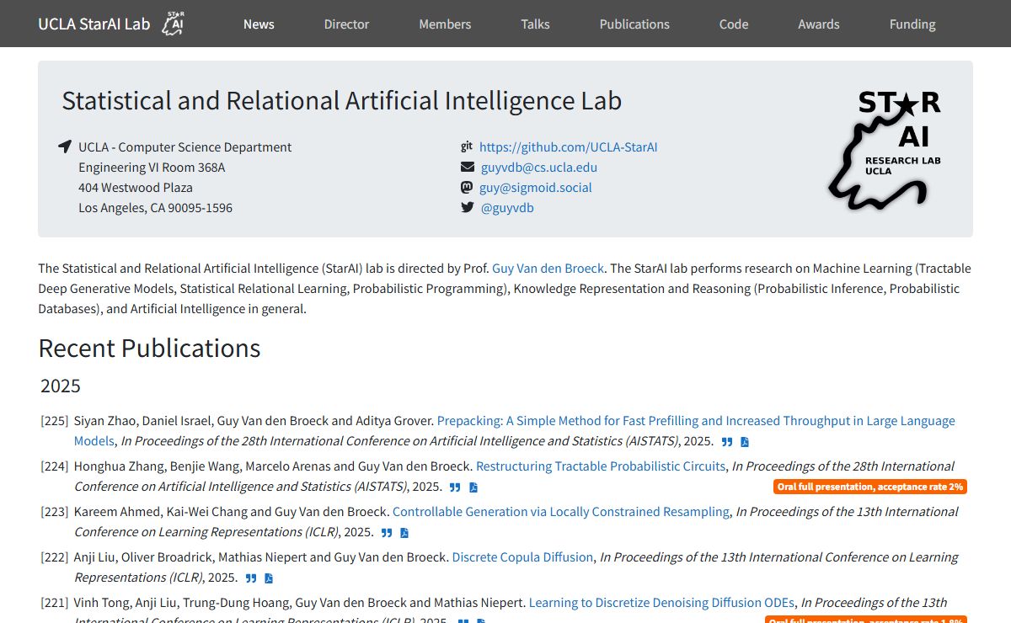Open the @guyvdb Twitter link
This screenshot has width=1011, height=623.
(x=507, y=207)
